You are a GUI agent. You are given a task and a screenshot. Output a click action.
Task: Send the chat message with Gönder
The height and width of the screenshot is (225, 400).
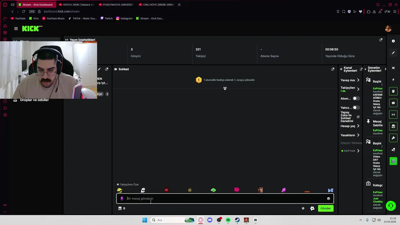[x=326, y=208]
